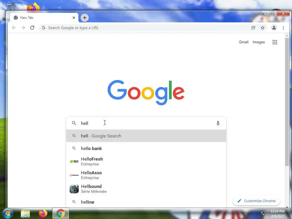The height and width of the screenshot is (219, 292).
Task: Click the browser back arrow
Action: [14, 28]
